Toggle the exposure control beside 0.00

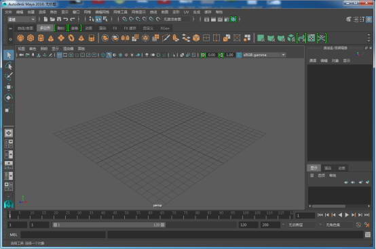click(x=203, y=55)
